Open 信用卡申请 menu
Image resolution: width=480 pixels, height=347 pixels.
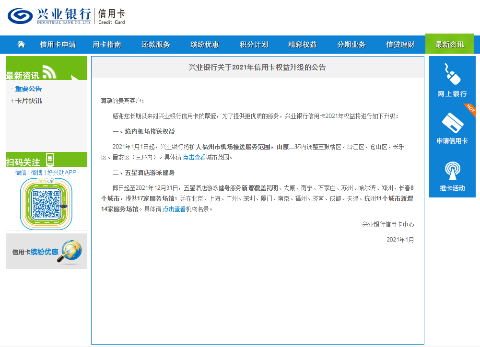coord(58,45)
